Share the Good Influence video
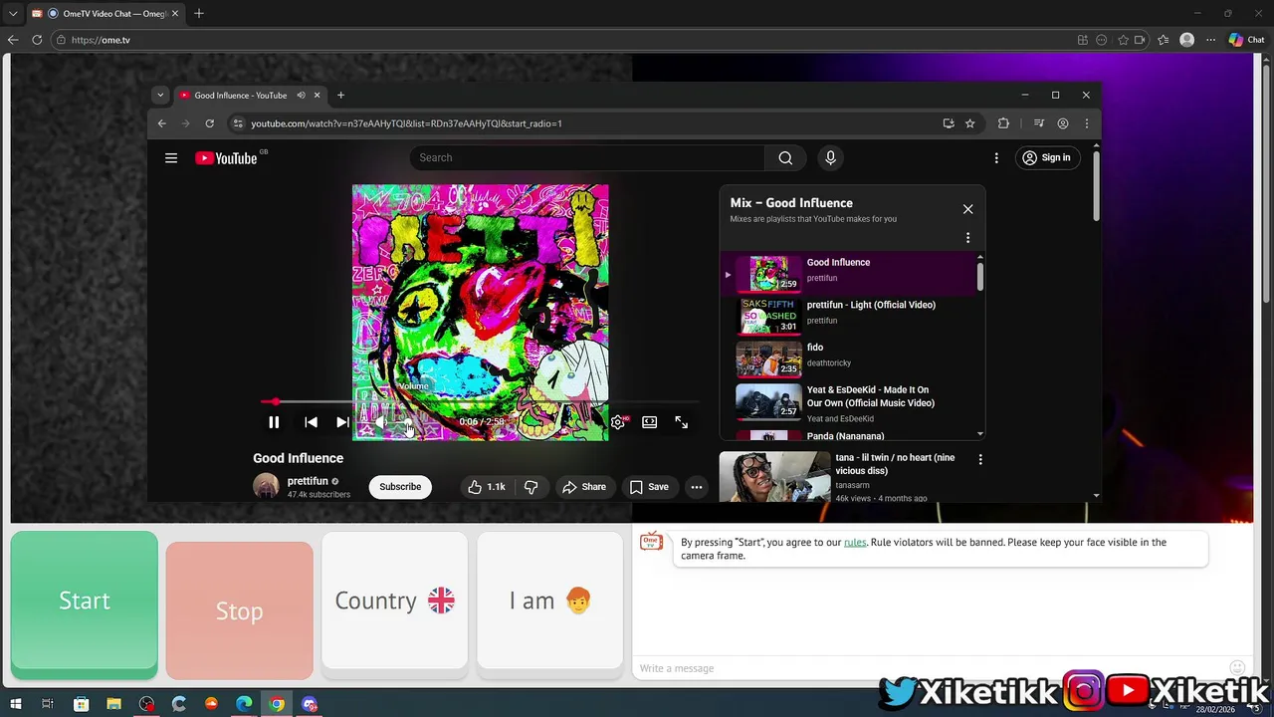The height and width of the screenshot is (717, 1274). tap(584, 487)
